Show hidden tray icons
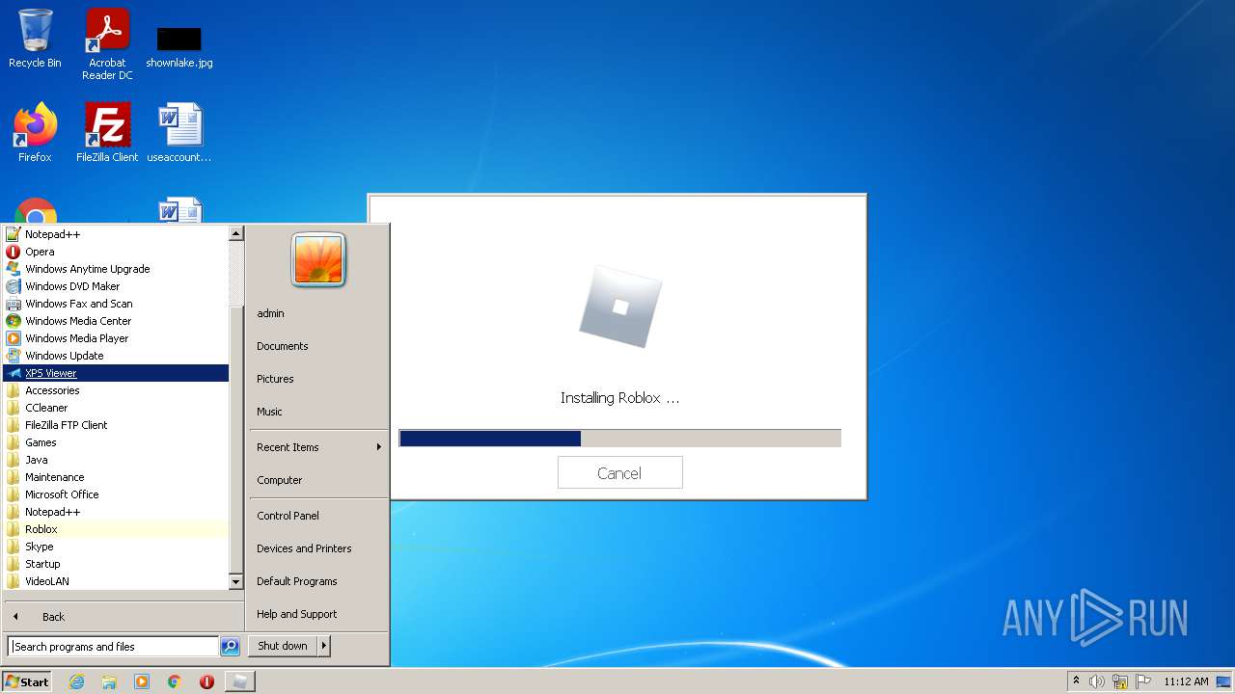The width and height of the screenshot is (1235, 694). [1076, 681]
